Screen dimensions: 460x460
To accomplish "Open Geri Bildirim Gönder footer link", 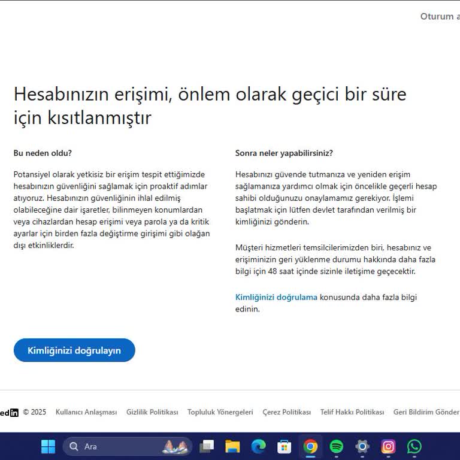I will (426, 412).
